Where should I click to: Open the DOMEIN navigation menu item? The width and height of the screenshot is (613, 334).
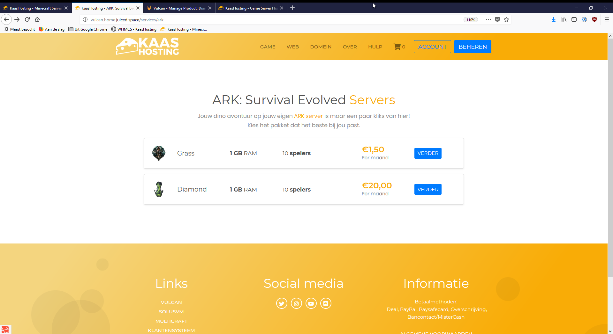(321, 47)
